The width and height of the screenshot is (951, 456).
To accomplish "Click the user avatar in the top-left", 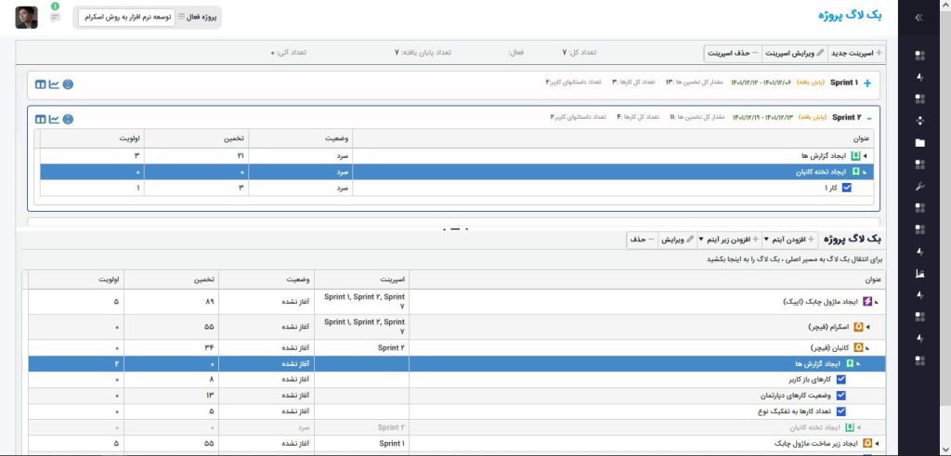I will point(27,17).
